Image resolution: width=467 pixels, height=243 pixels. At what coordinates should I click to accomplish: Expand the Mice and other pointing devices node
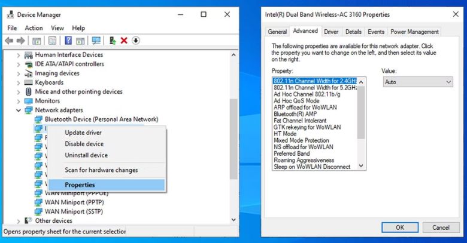pyautogui.click(x=19, y=92)
